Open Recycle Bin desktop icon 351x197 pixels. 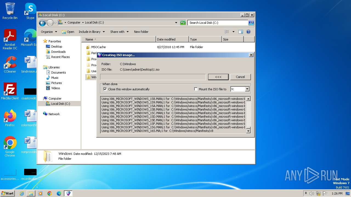(10, 11)
